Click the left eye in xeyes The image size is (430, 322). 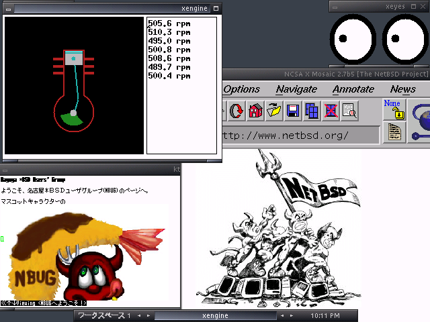[353, 39]
